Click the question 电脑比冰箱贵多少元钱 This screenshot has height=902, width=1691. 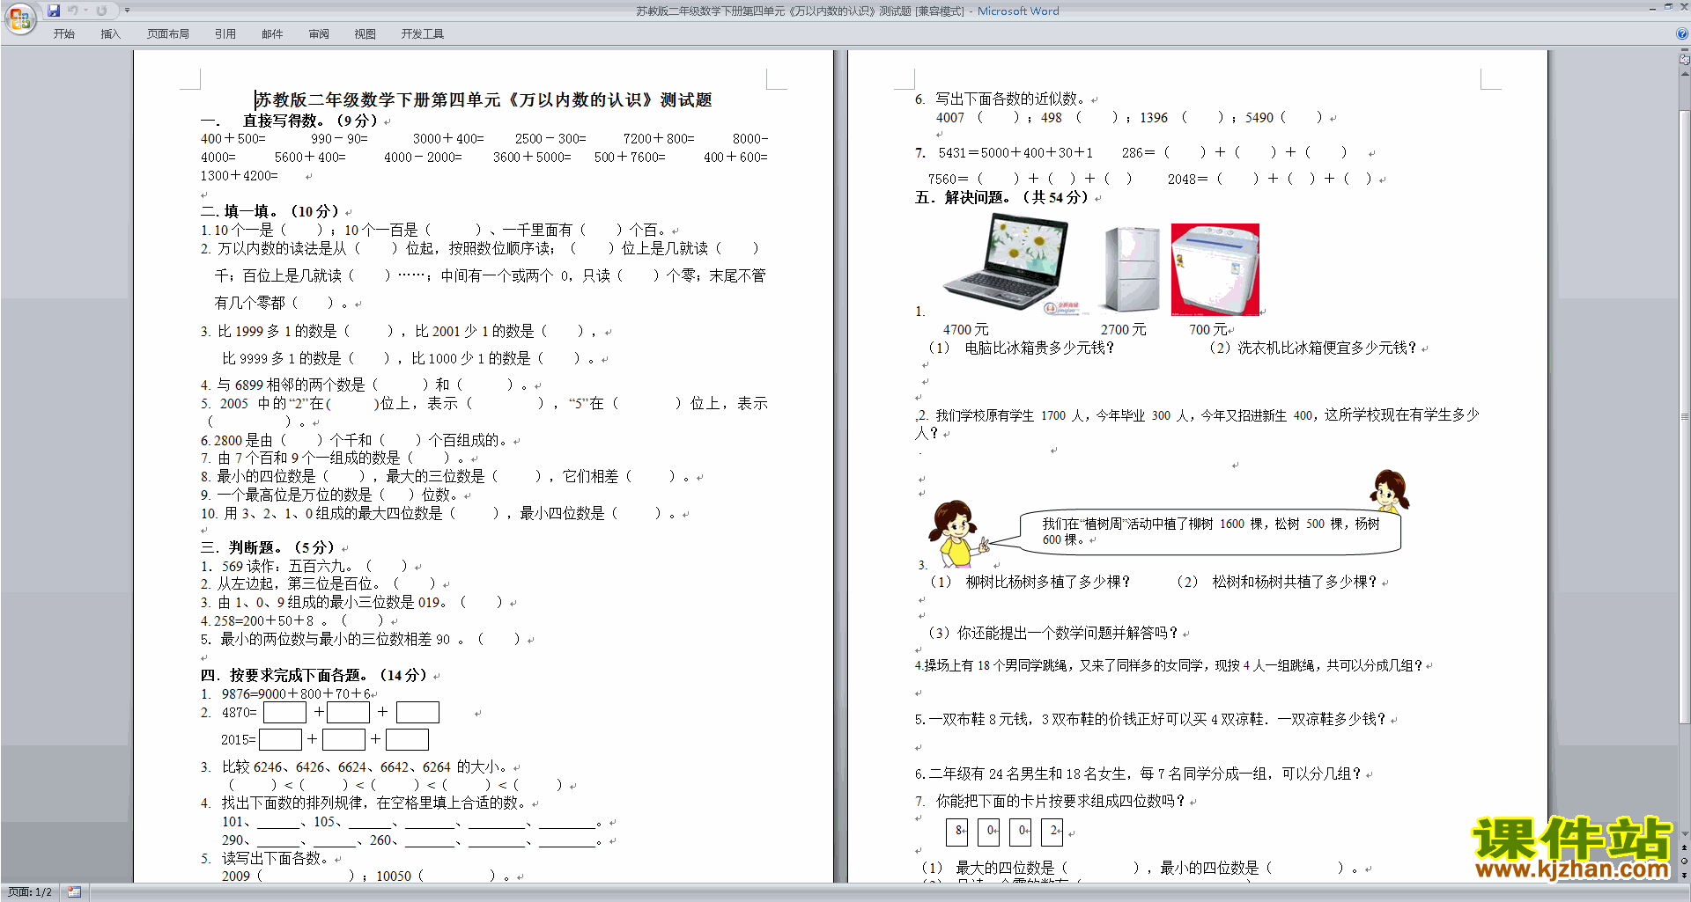pos(1040,348)
